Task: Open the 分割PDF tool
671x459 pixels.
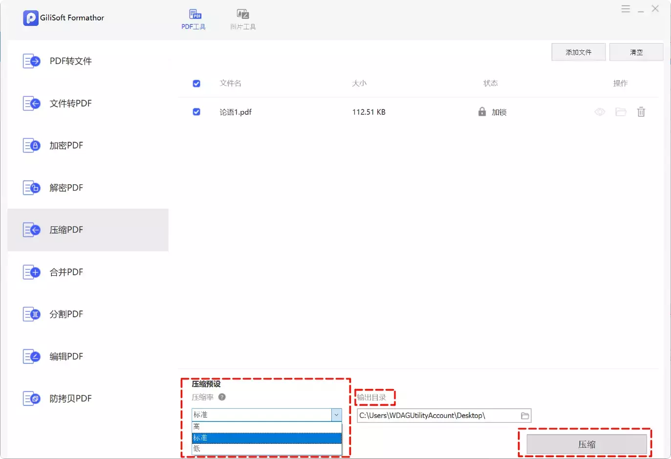Action: [66, 314]
